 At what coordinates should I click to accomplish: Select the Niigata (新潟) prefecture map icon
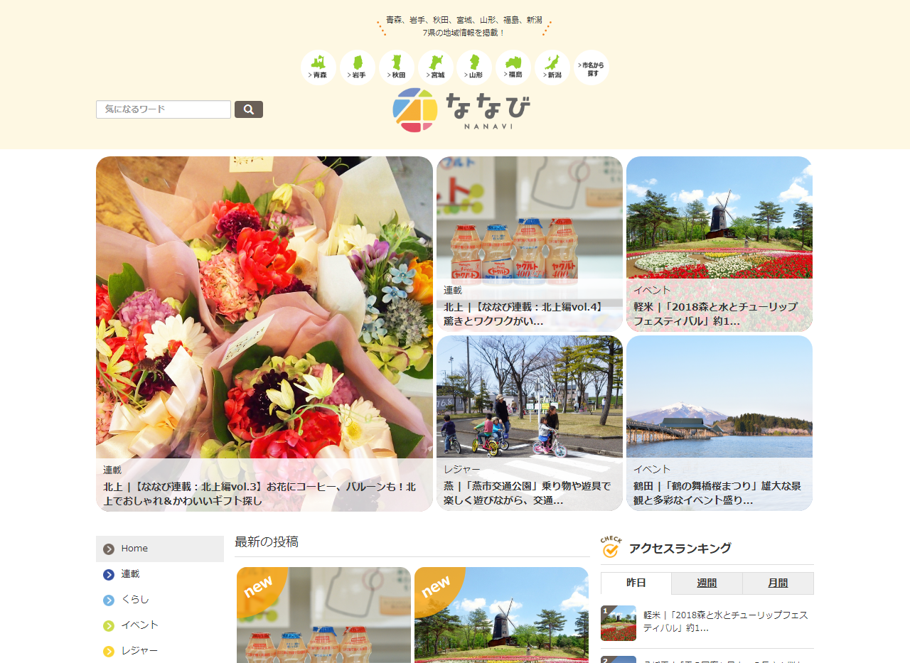click(552, 67)
